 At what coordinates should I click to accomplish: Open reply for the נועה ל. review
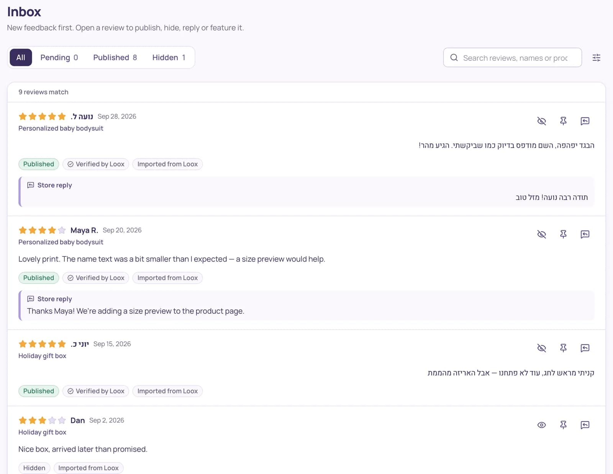585,121
